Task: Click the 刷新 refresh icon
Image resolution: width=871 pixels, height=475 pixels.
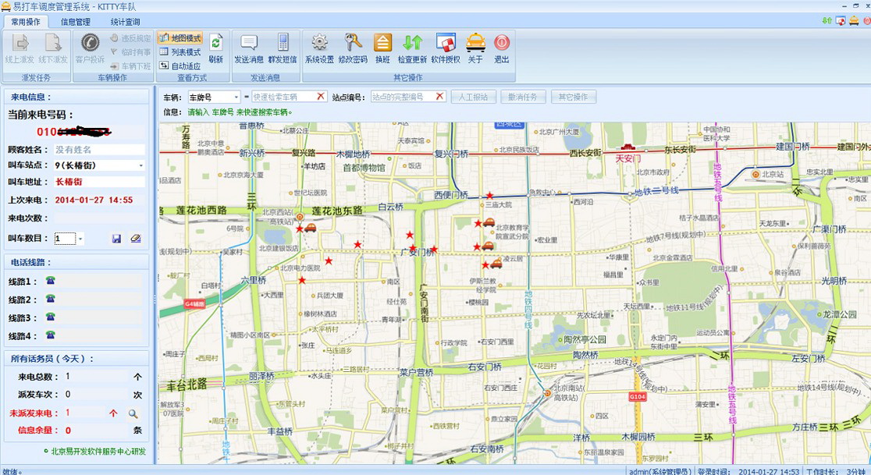Action: pos(216,44)
